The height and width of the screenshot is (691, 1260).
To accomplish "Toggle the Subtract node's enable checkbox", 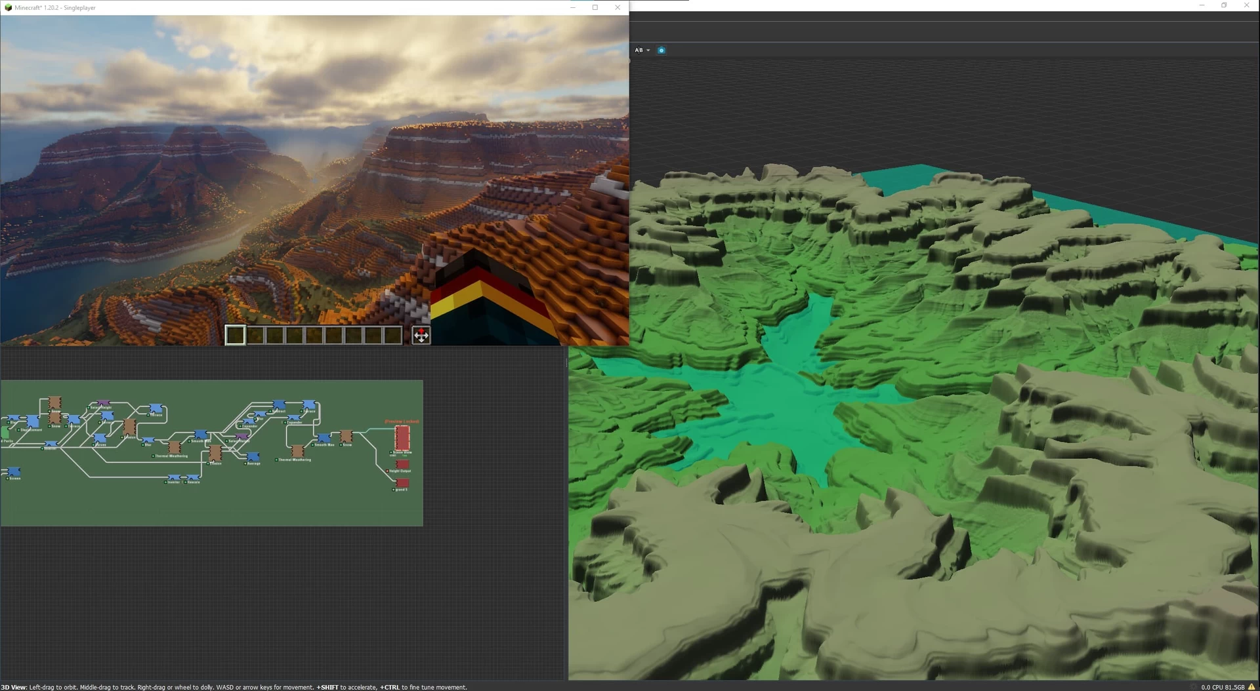I will pyautogui.click(x=270, y=411).
